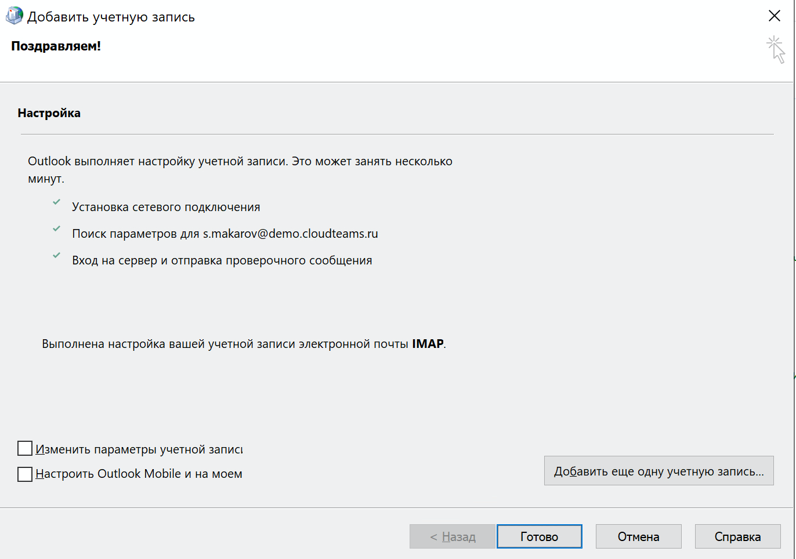The height and width of the screenshot is (559, 796).
Task: Click the s.makarov@demo.cloudteams.ru email address
Action: click(290, 234)
